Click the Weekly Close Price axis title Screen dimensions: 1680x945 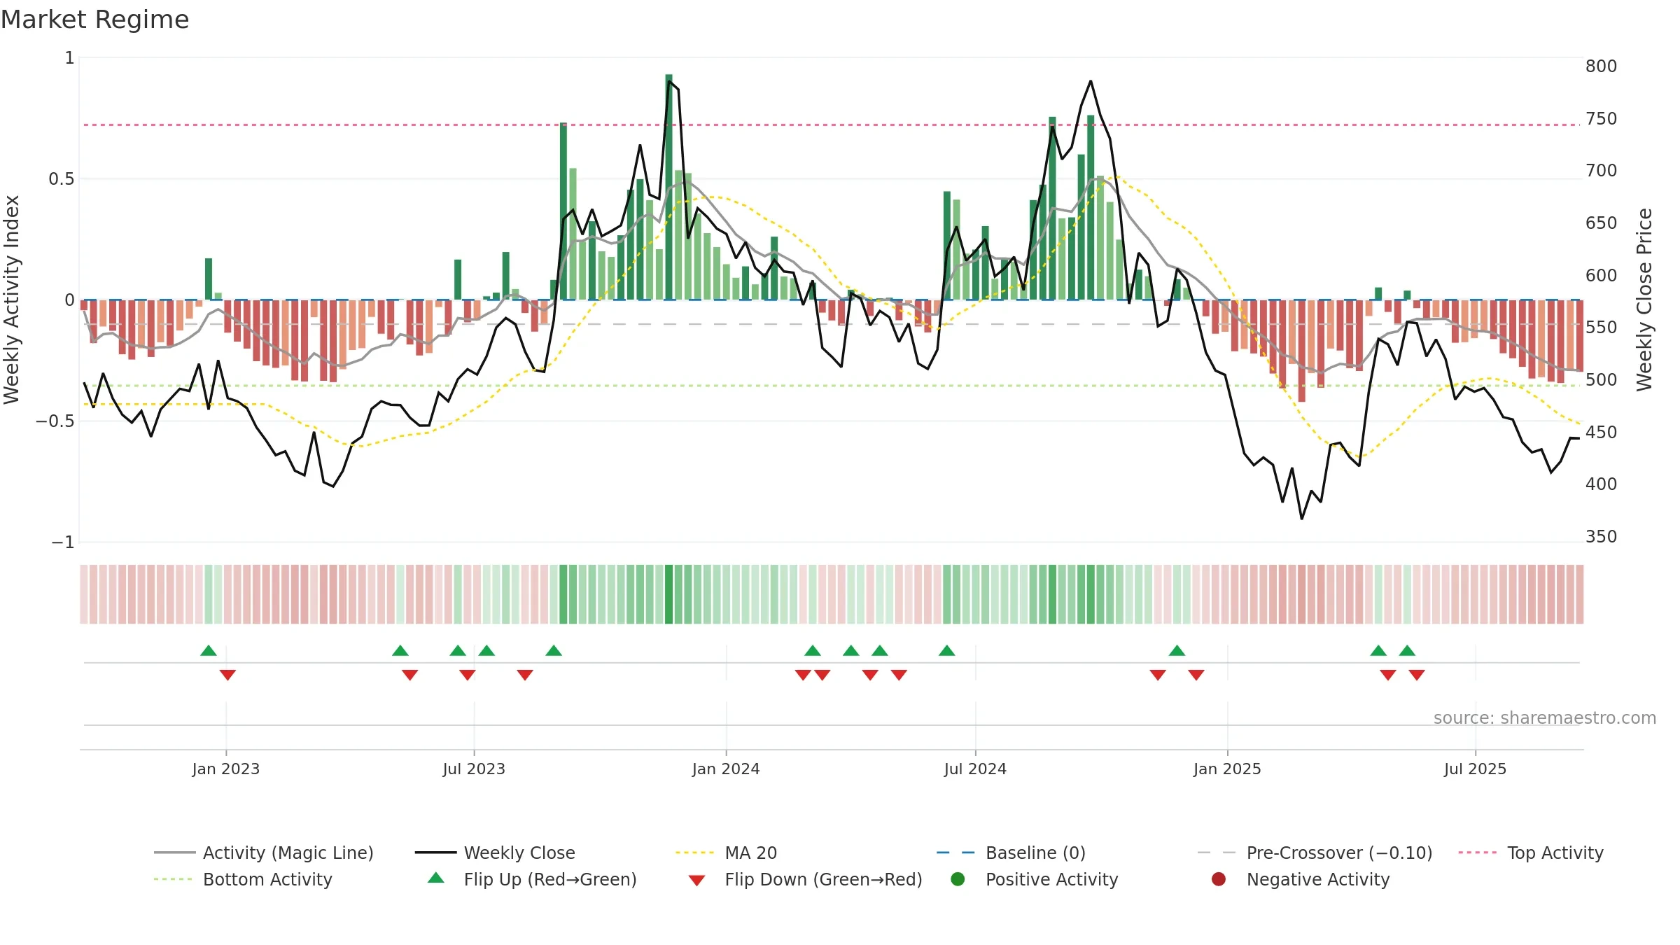click(x=1644, y=300)
